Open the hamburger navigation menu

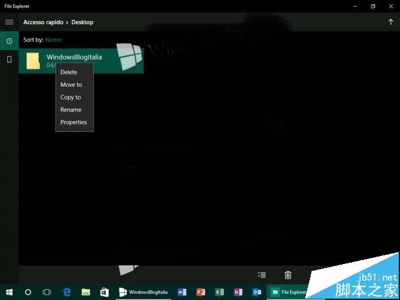click(9, 22)
